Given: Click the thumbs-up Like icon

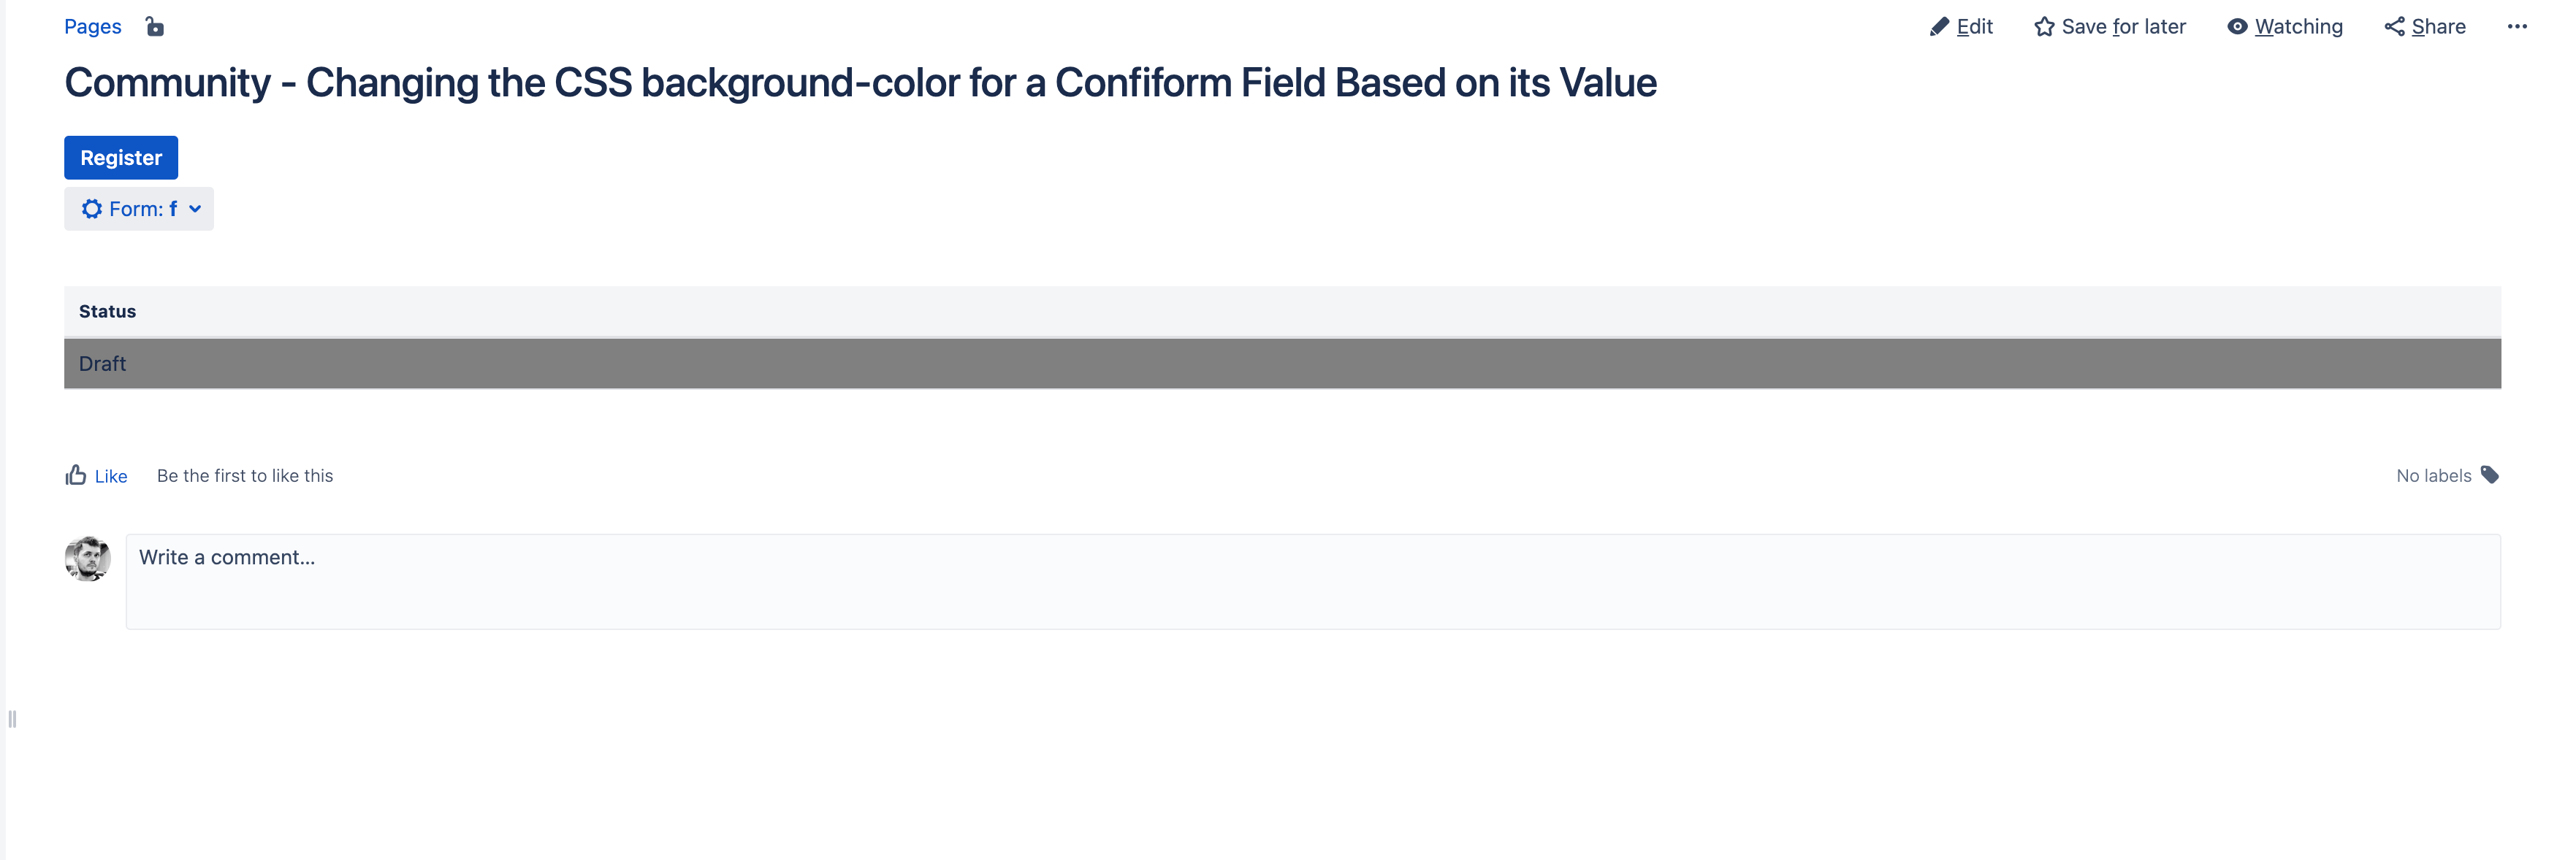Looking at the screenshot, I should 76,475.
